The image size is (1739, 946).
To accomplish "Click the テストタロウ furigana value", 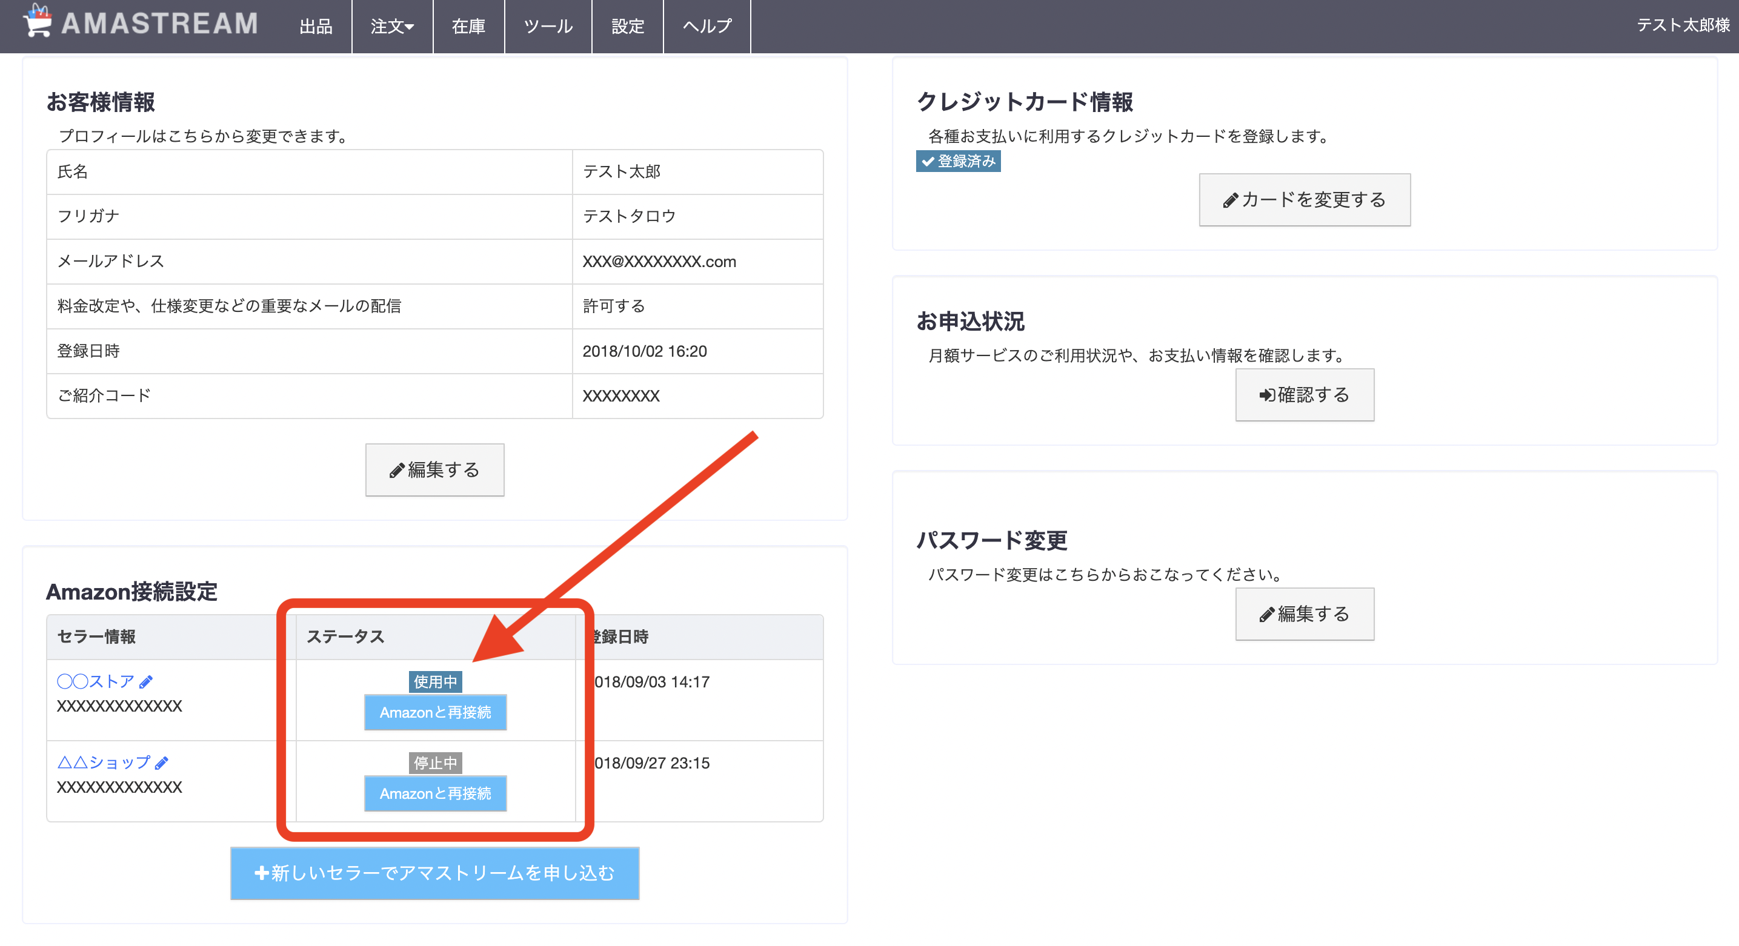I will [629, 217].
